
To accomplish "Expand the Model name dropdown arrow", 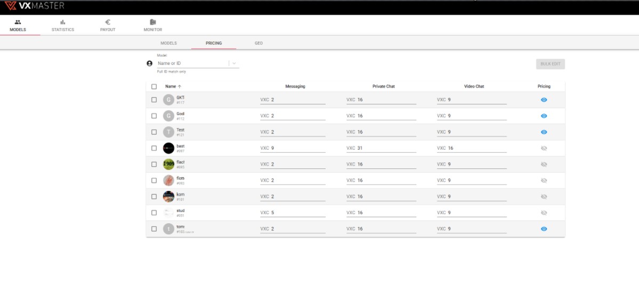I will click(x=234, y=63).
